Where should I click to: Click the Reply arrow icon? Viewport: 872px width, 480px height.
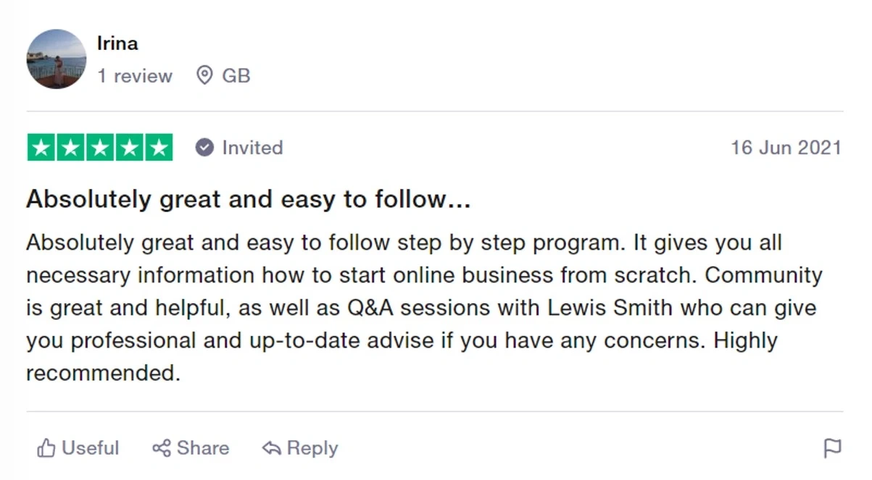click(272, 448)
